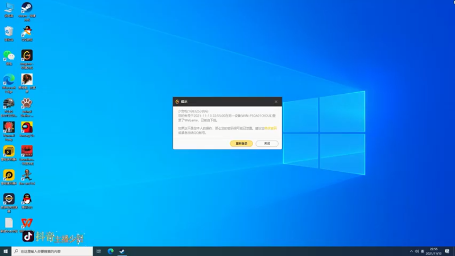Open the flying penguin shortcut under Steam
Image resolution: width=455 pixels, height=256 pixels.
(27, 34)
